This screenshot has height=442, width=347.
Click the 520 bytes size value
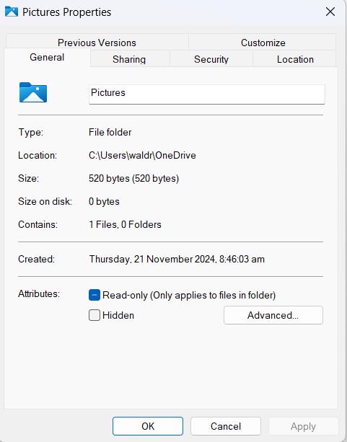click(133, 178)
